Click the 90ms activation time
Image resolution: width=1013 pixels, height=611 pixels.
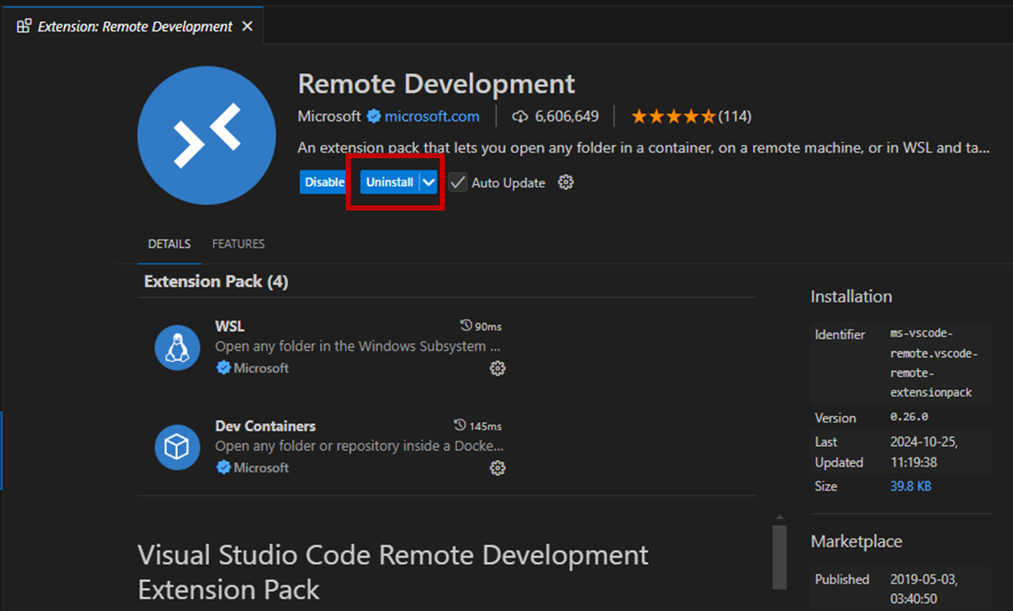tap(488, 326)
